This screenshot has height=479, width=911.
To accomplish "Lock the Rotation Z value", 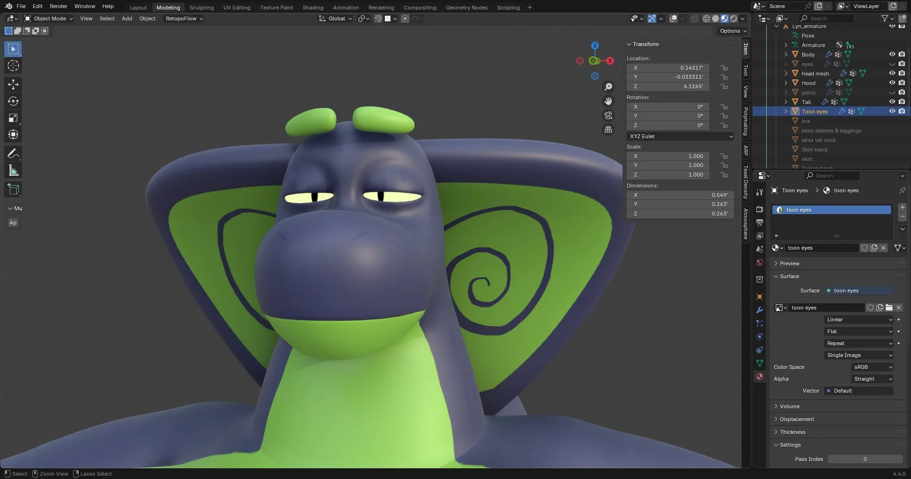I will (724, 125).
